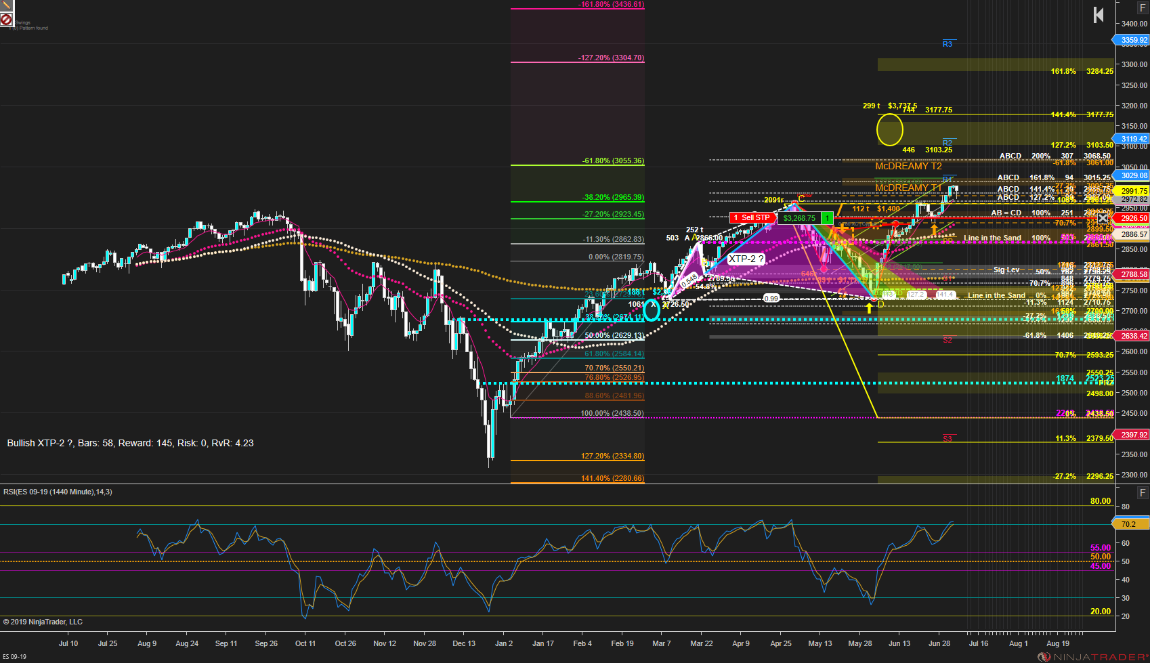
Task: Click the 141.40% (2280.66) Fibonacci label
Action: point(612,479)
